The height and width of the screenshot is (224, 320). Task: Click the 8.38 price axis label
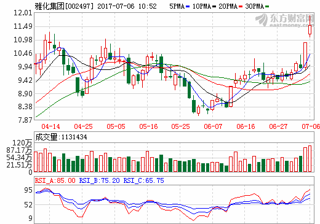tap(25, 107)
